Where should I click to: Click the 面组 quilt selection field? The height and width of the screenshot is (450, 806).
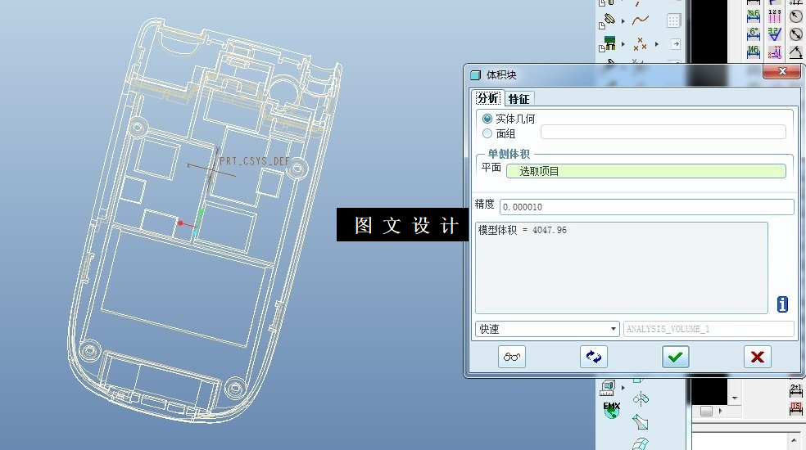[x=663, y=132]
